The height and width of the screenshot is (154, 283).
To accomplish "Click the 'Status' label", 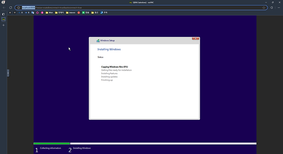I will point(100,57).
